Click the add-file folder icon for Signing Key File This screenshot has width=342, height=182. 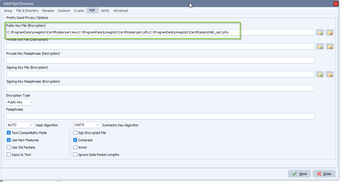(320, 75)
